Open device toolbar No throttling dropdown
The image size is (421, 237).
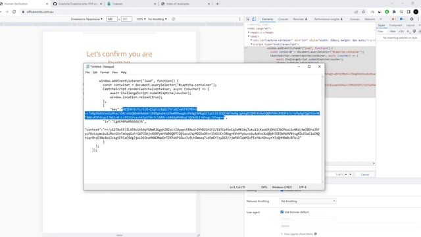click(157, 19)
